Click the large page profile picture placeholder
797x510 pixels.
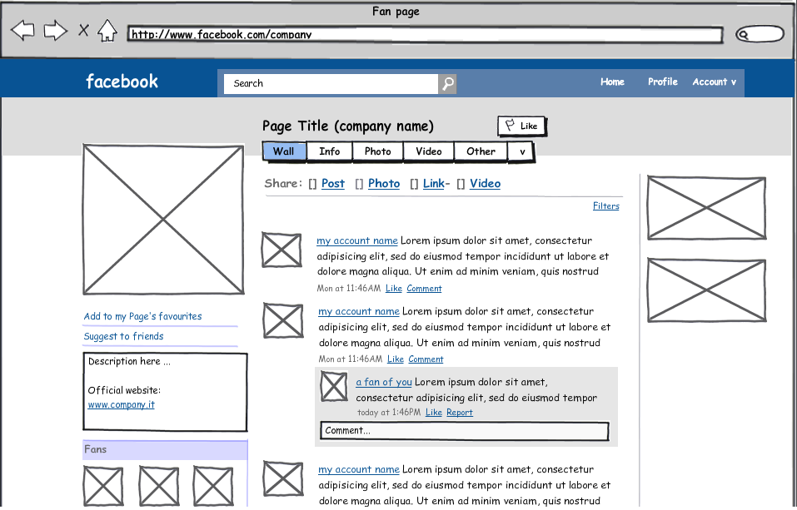164,220
